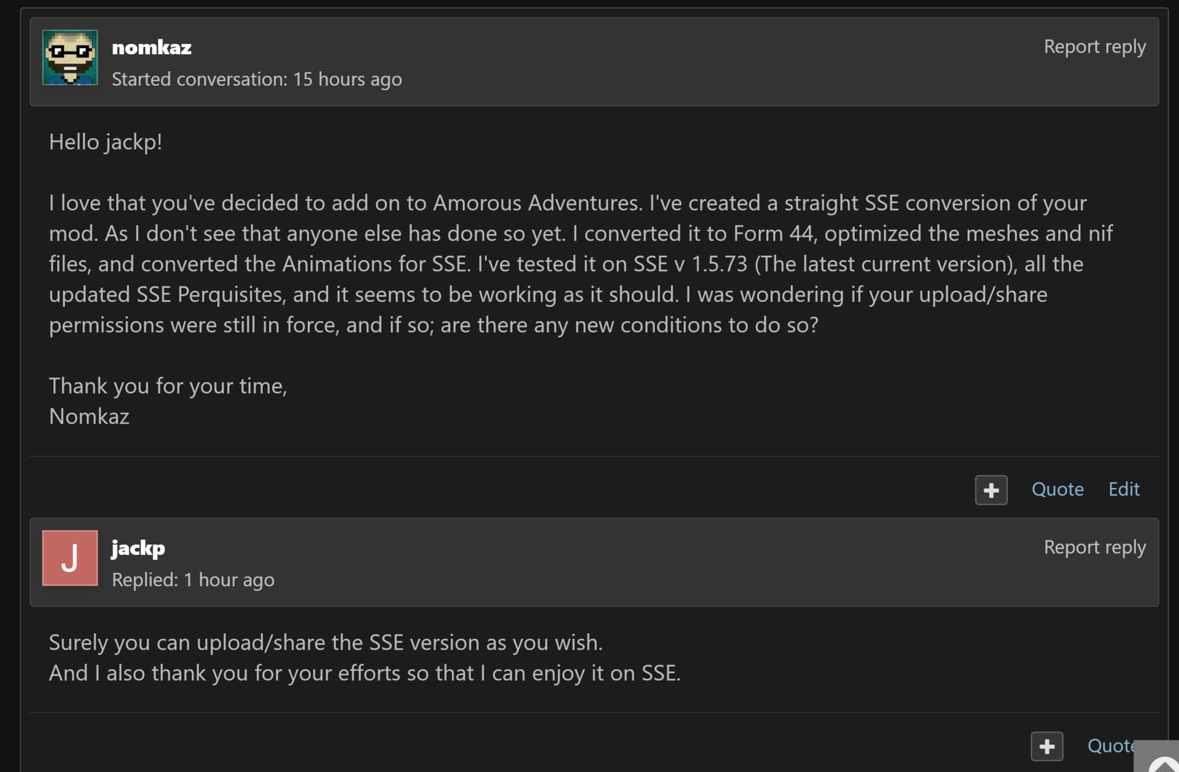
Task: Open nomkaz's pixel-art avatar
Action: click(69, 57)
